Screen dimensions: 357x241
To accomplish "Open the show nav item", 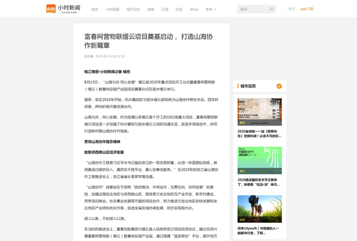I will 194,10.
